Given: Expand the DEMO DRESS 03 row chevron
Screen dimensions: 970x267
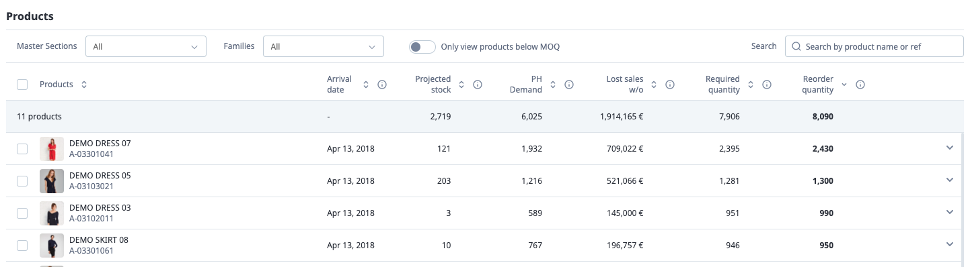Looking at the screenshot, I should pos(950,212).
